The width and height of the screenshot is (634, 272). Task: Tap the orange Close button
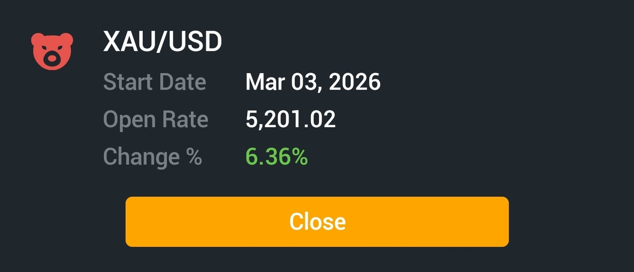pyautogui.click(x=317, y=222)
